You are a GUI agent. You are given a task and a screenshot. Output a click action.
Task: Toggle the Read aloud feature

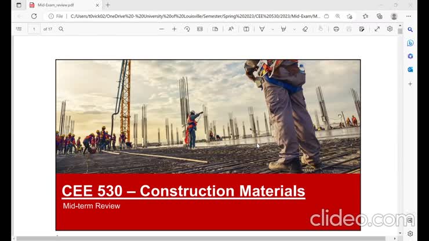pos(231,29)
